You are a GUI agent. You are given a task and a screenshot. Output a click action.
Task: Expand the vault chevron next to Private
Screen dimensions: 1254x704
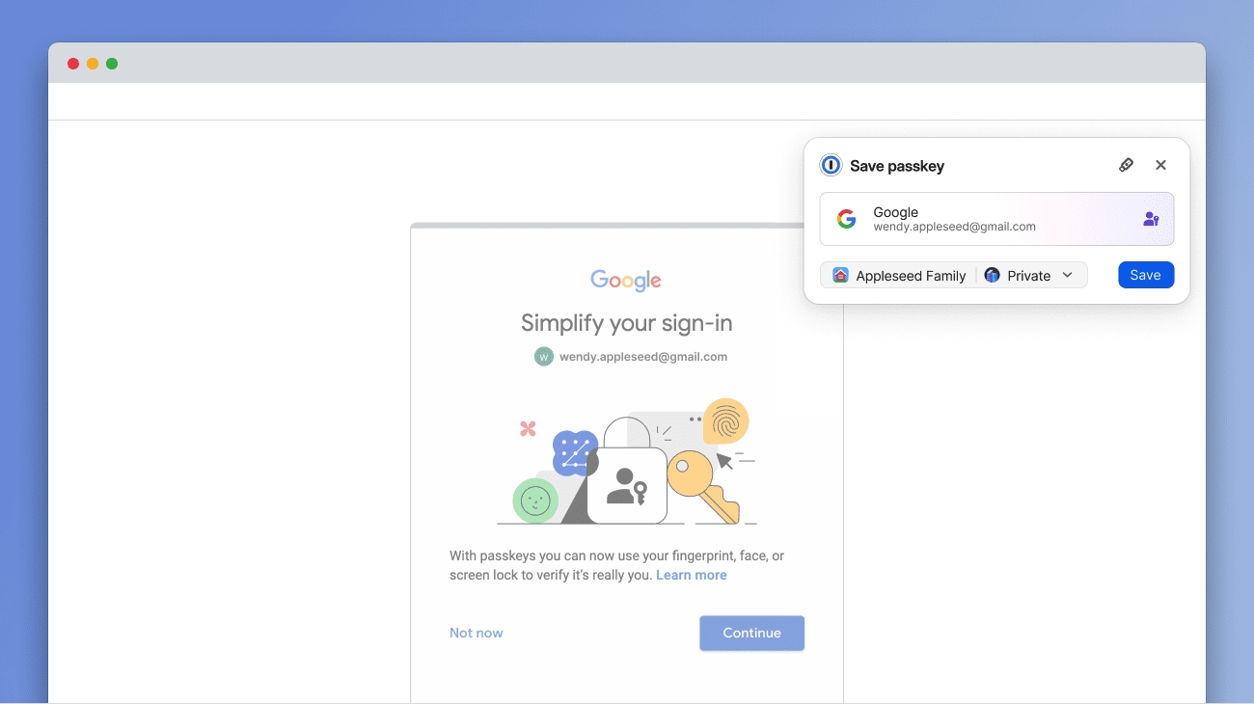(1067, 276)
